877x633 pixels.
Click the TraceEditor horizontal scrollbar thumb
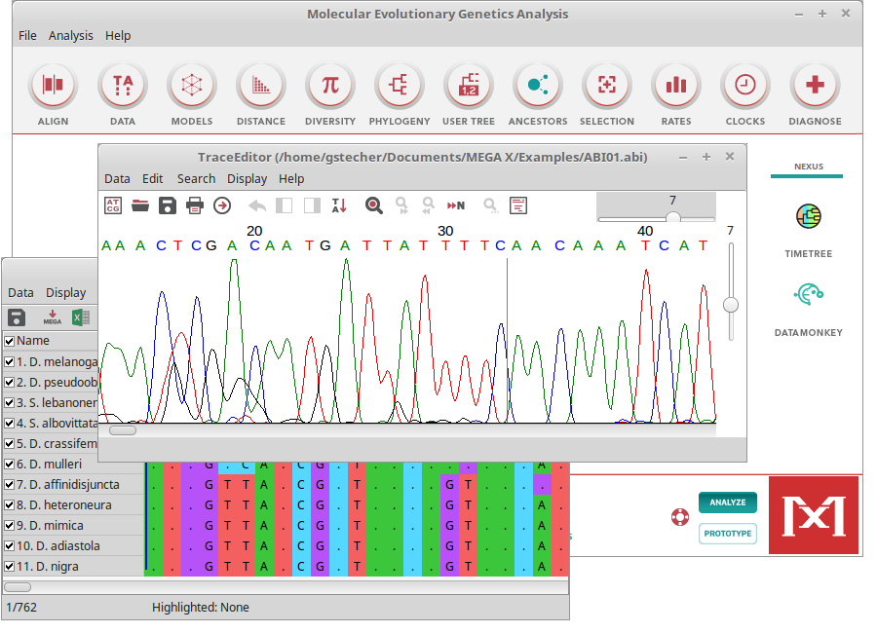(x=123, y=430)
